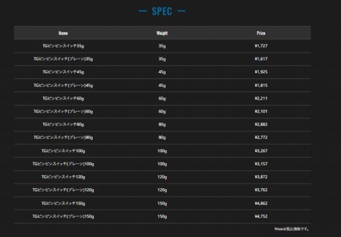Screen dimensions: 341x237
Task: Click the ¥3,872 price cell
Action: [261, 177]
